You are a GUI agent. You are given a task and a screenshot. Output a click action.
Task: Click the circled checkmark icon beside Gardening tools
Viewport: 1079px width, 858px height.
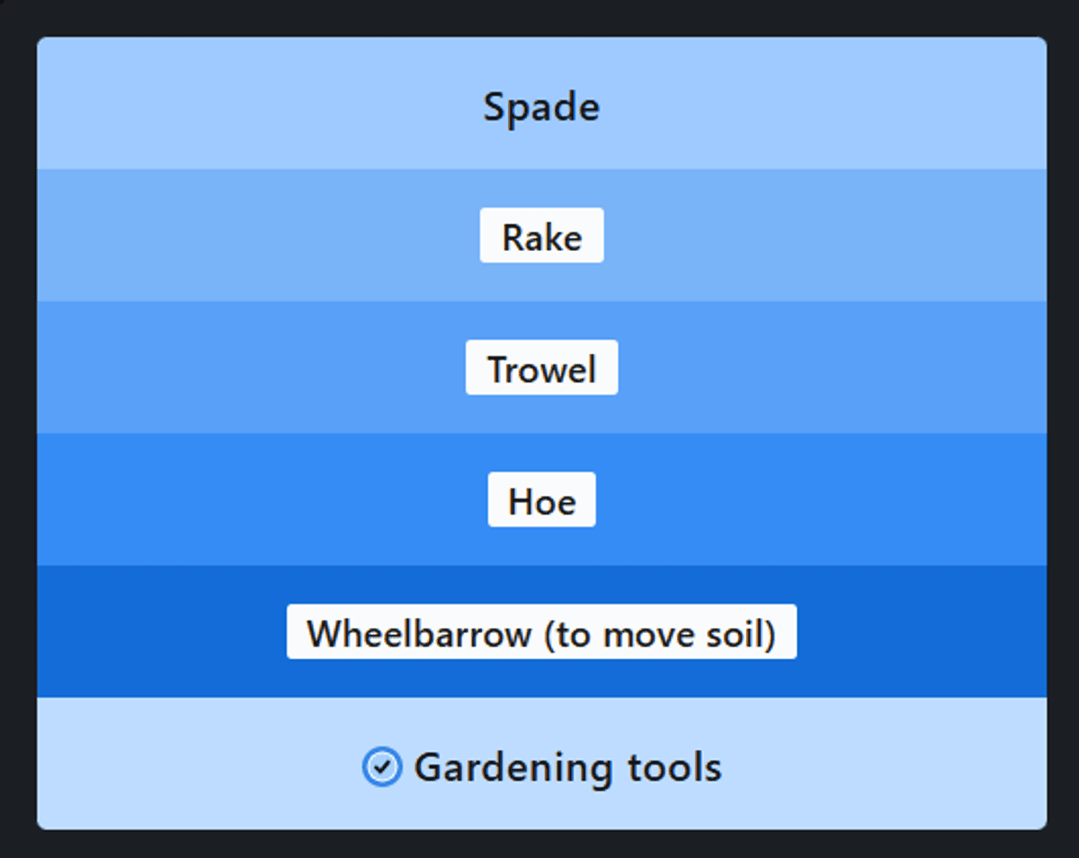coord(381,768)
